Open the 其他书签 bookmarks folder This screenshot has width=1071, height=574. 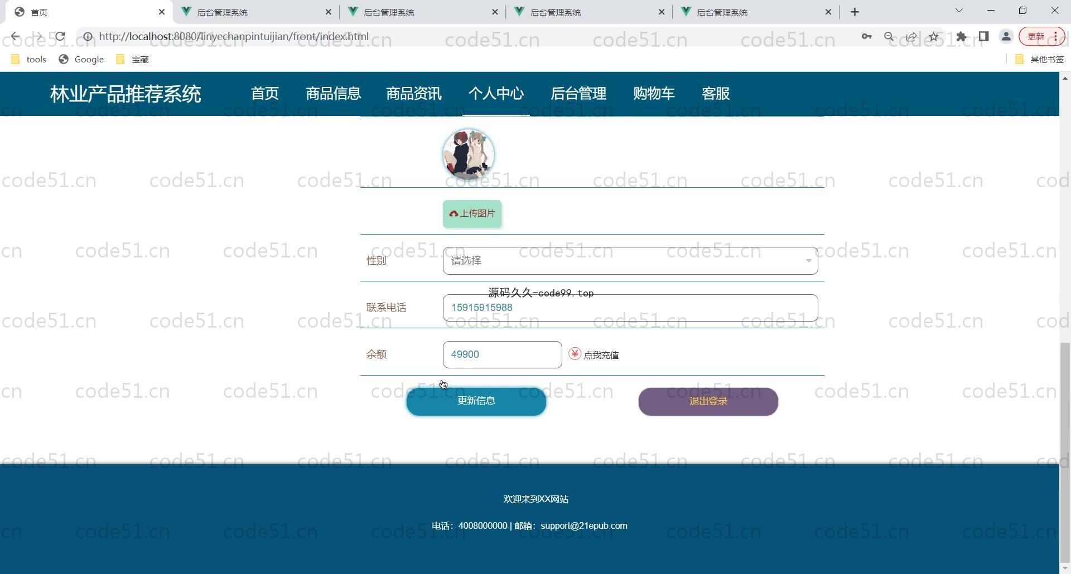coord(1040,59)
